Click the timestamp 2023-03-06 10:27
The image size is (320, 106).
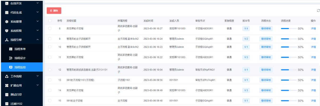click(x=153, y=28)
